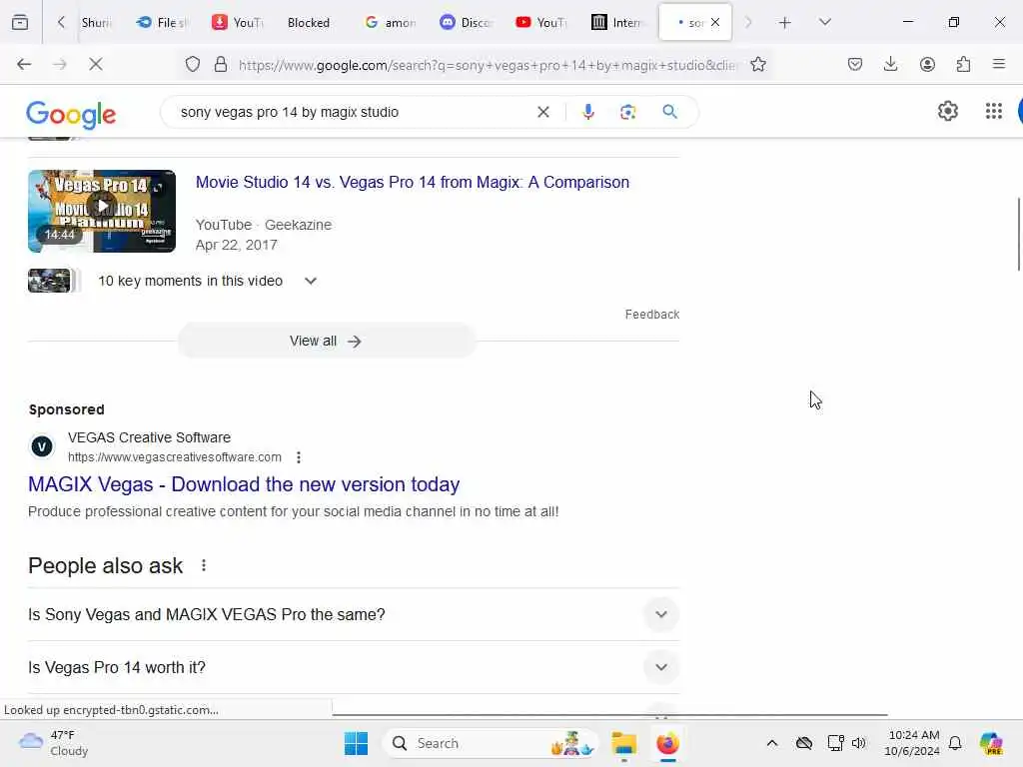Open Google apps grid
Viewport: 1023px width, 767px height.
click(994, 112)
